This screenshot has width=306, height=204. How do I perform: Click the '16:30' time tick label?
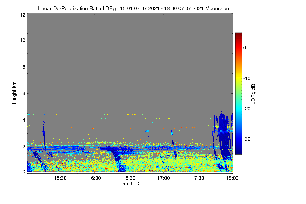coord(129,178)
